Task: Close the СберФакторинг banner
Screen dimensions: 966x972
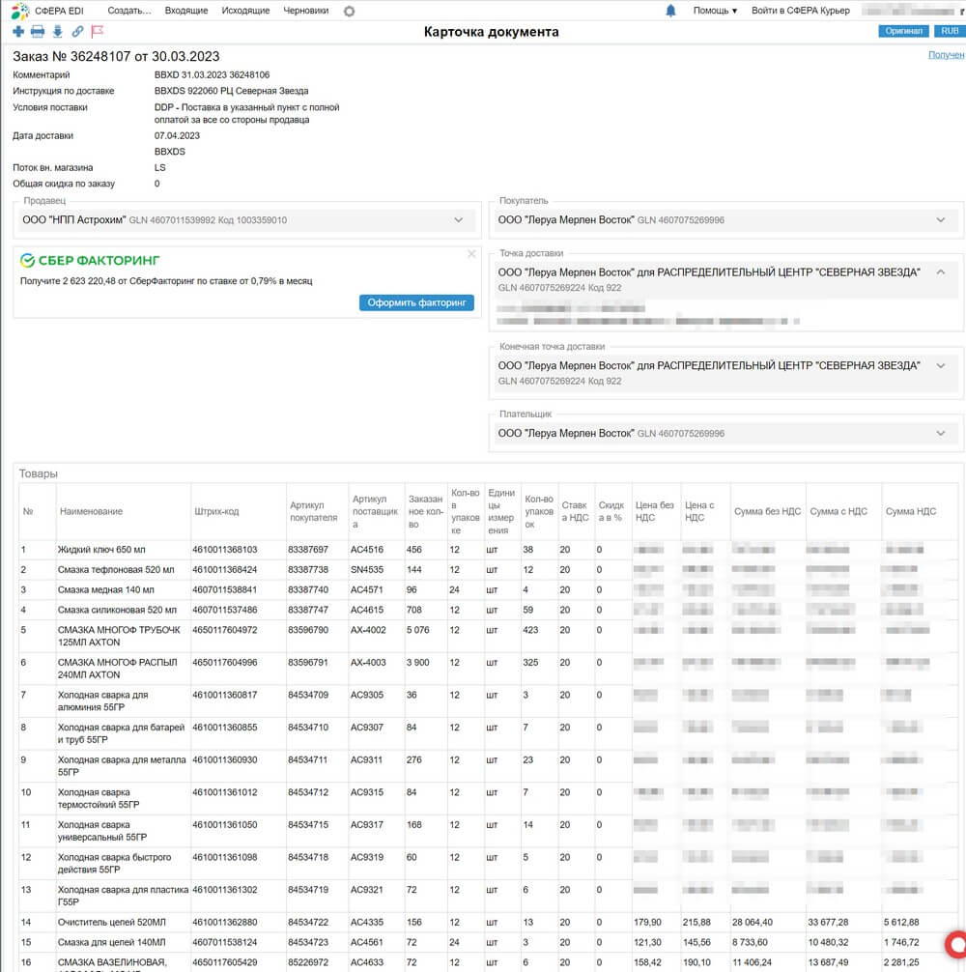Action: (471, 254)
